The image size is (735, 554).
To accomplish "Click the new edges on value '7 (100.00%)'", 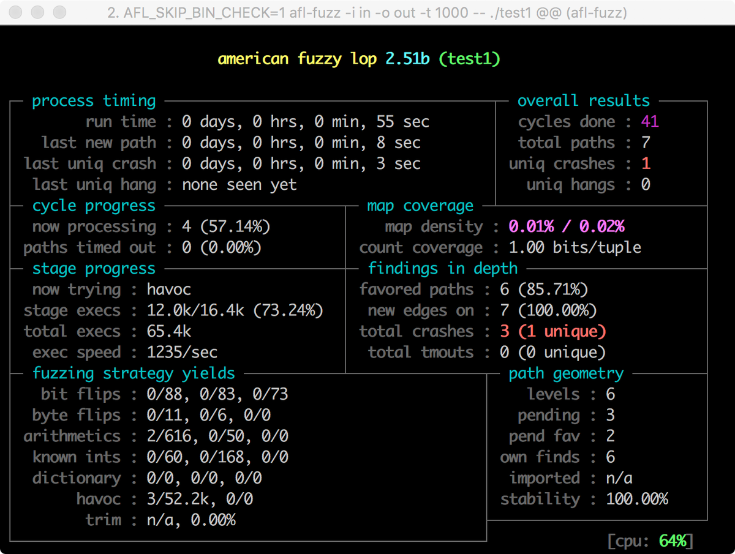I will (548, 310).
